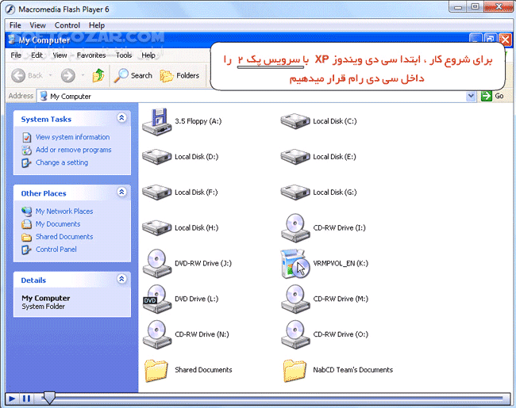516x408 pixels.
Task: Select the Local Disk (C:) drive icon
Action: pyautogui.click(x=295, y=121)
